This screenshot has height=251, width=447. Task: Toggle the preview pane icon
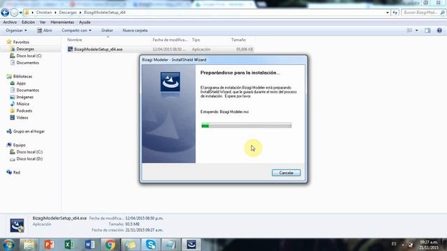(x=427, y=30)
